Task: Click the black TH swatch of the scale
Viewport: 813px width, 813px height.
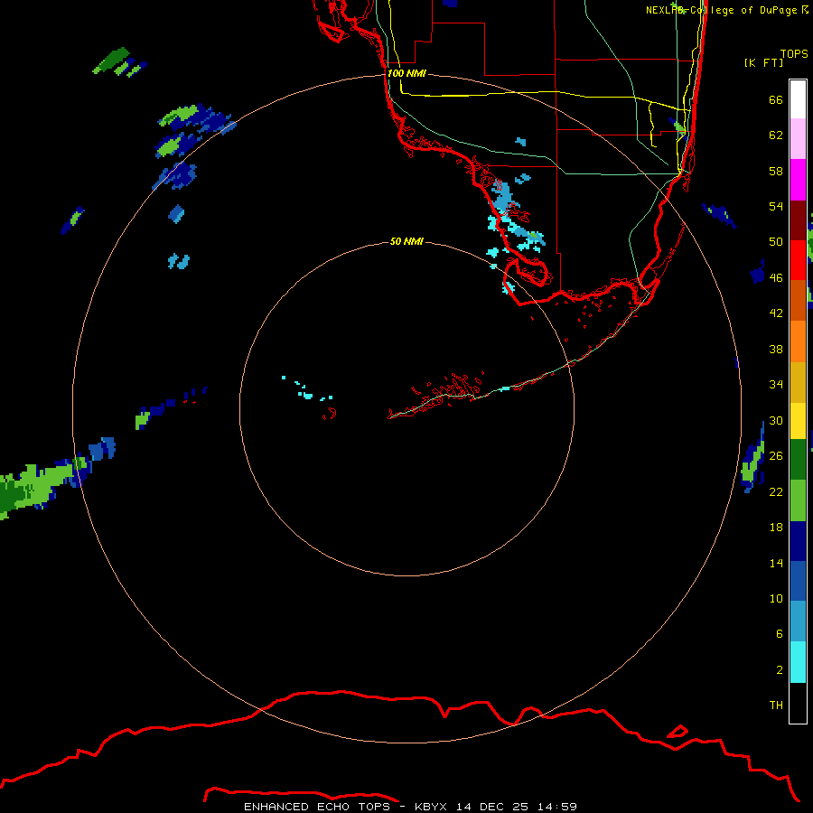Action: pyautogui.click(x=798, y=703)
